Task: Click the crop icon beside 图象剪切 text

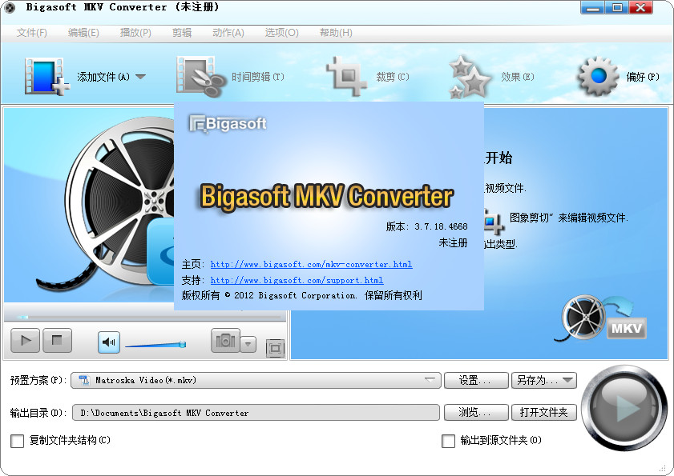Action: coord(493,222)
